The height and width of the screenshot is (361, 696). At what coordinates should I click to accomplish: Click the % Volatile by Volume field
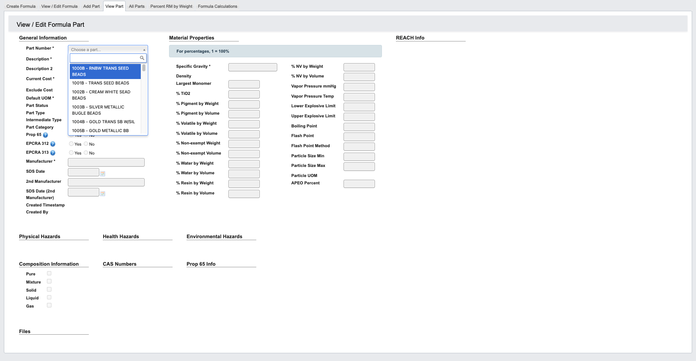(x=244, y=134)
